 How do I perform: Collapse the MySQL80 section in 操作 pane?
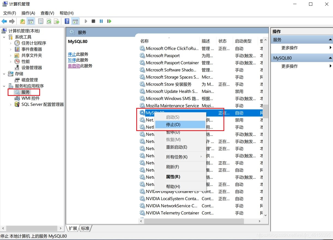(330, 58)
